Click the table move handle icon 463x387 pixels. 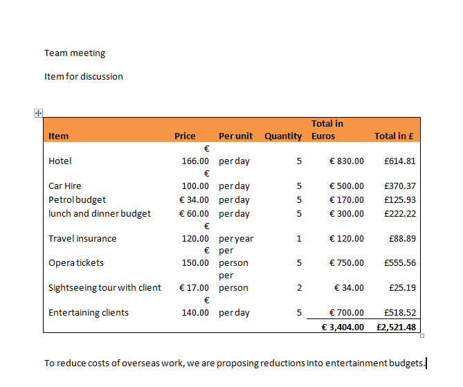[x=38, y=113]
